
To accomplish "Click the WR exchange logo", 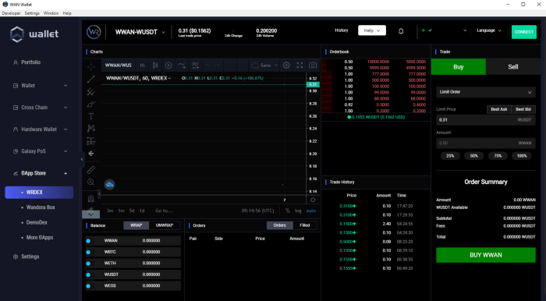I will (x=94, y=32).
